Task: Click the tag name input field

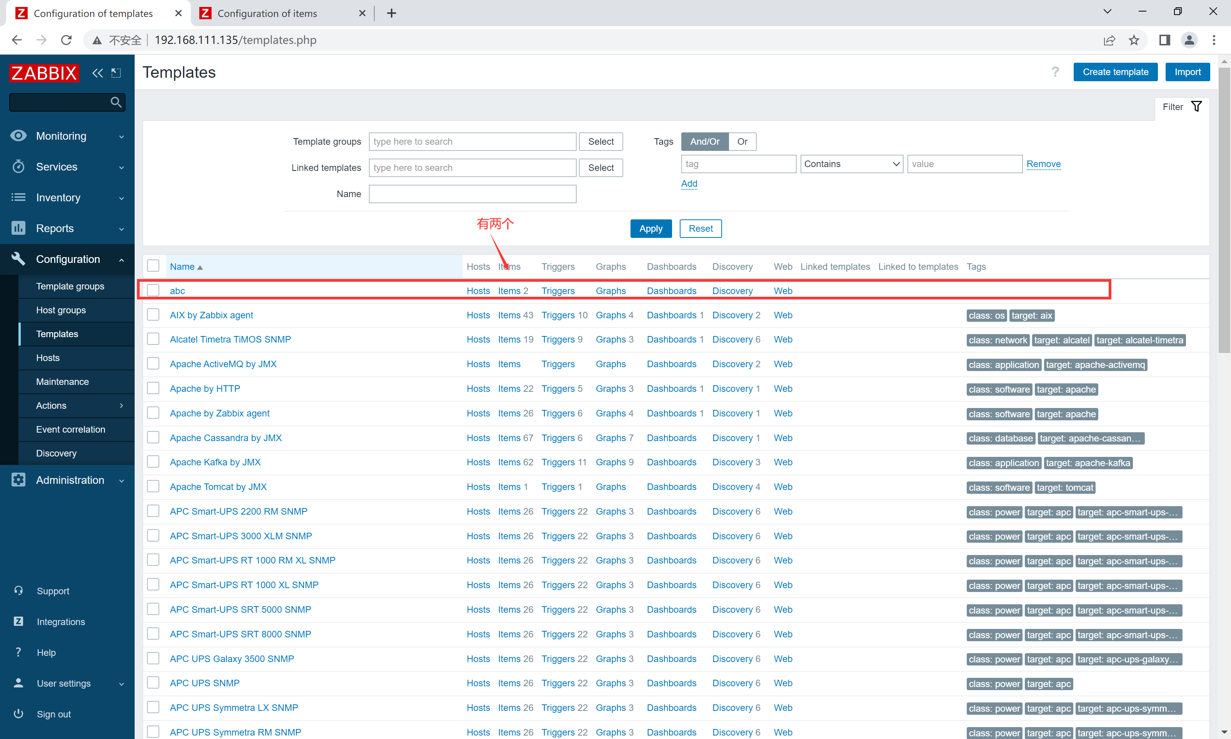Action: click(738, 164)
